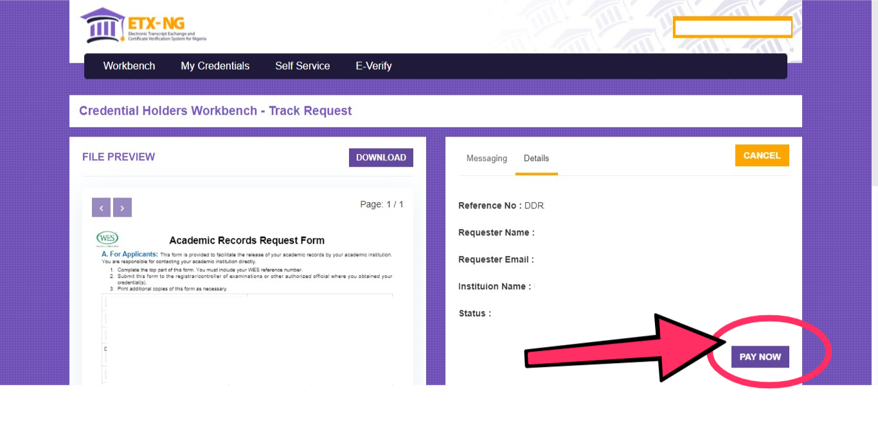878x442 pixels.
Task: Open the Self Service menu
Action: 303,66
